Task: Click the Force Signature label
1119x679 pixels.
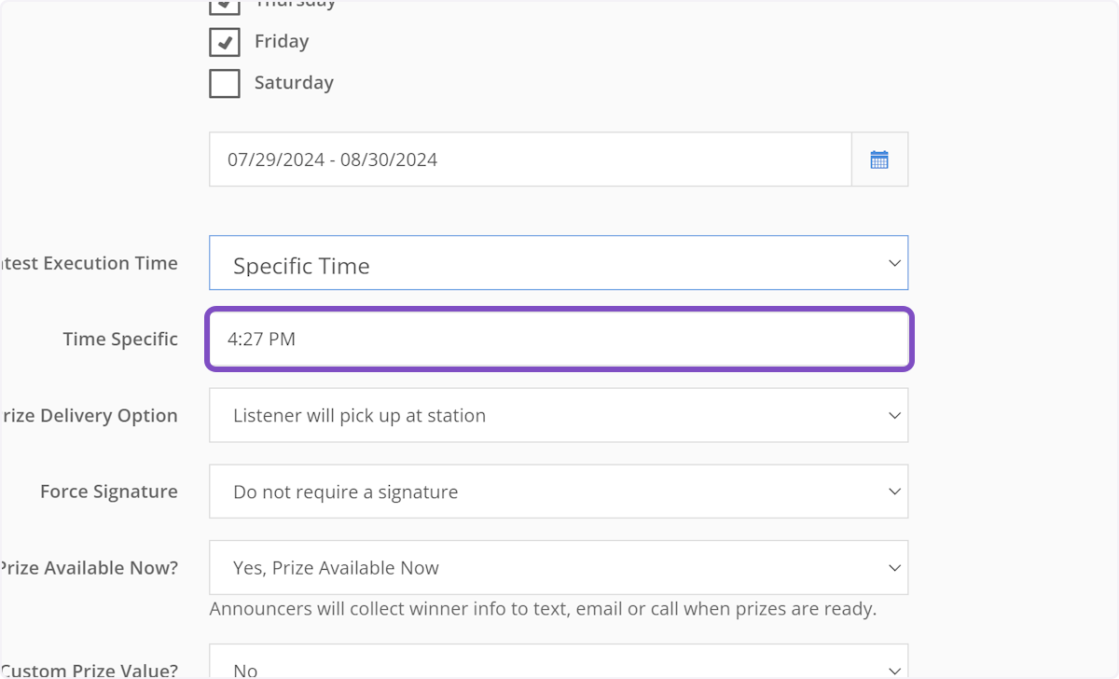Action: [109, 491]
